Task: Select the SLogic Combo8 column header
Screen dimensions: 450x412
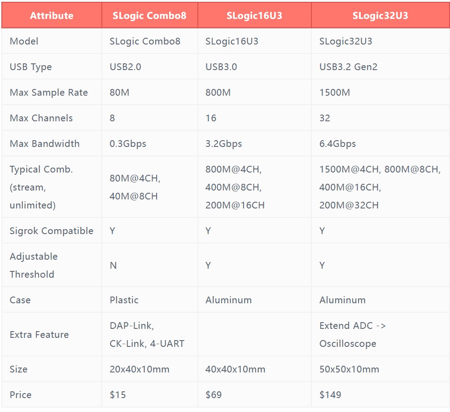Action: 149,15
